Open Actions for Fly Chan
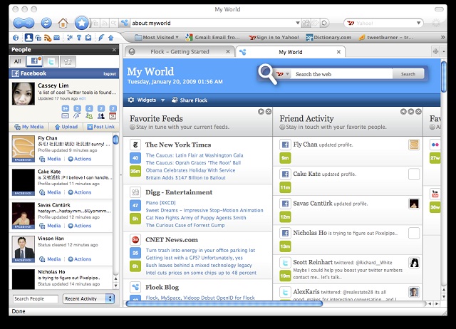The width and height of the screenshot is (456, 329). (x=80, y=159)
